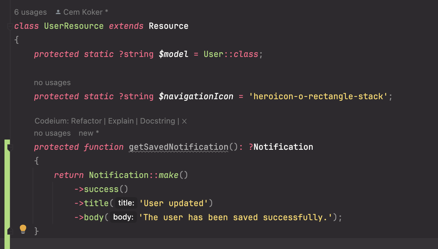The height and width of the screenshot is (249, 438).
Task: Click the author avatar icon beside Cem Koker
Action: pyautogui.click(x=58, y=12)
